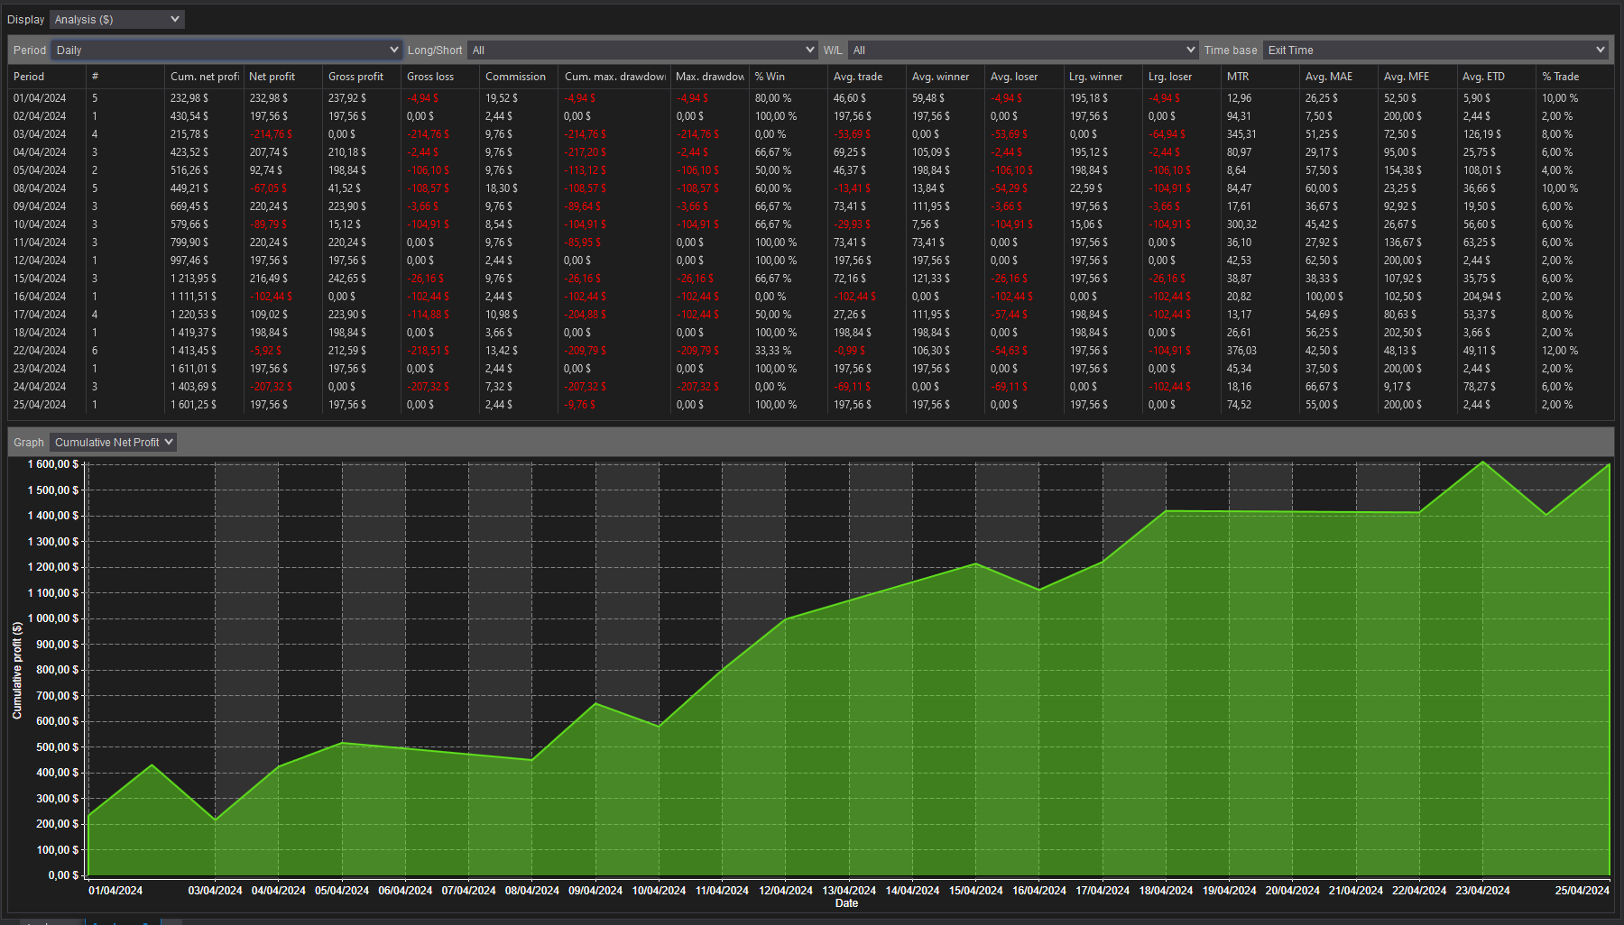Click Avg. MAE value 100,00 $
1624x925 pixels.
(x=1324, y=297)
